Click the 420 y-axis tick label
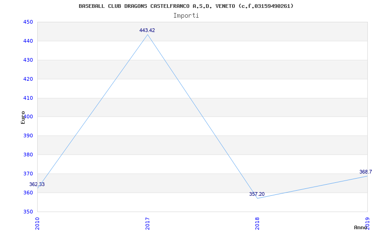 point(28,79)
